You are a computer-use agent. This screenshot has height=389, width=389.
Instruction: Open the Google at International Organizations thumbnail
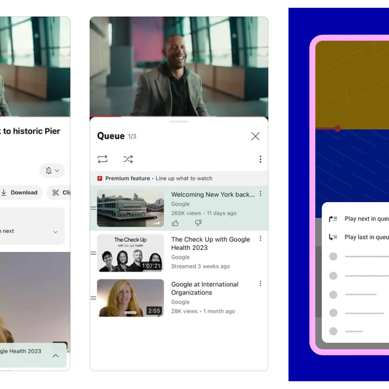(x=130, y=298)
